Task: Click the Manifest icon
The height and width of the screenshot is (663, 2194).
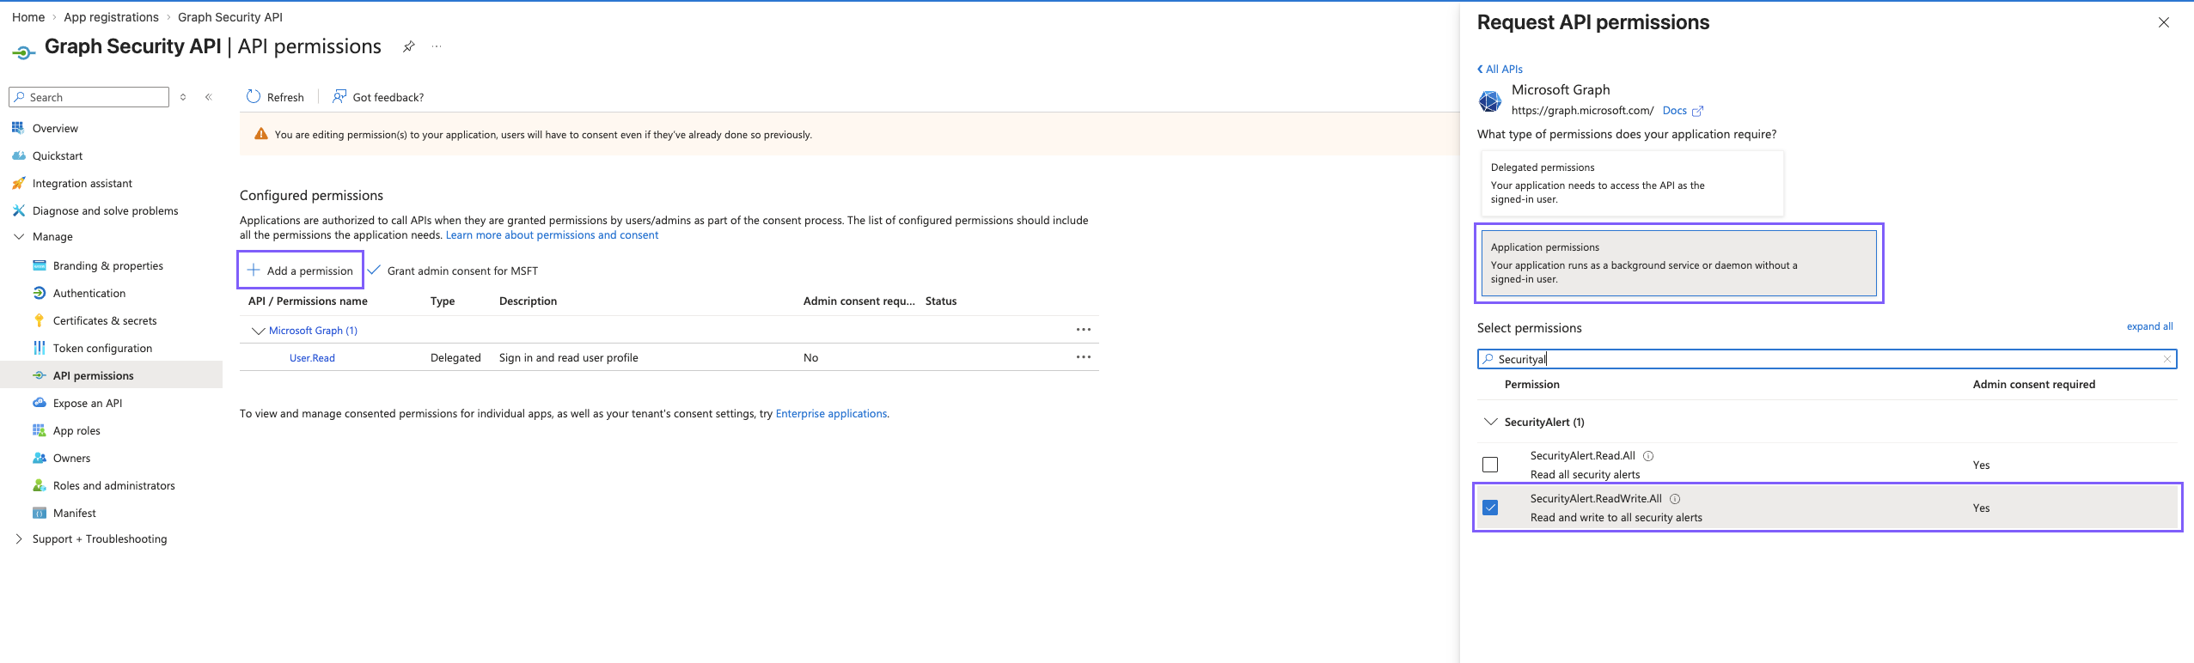Action: coord(39,513)
